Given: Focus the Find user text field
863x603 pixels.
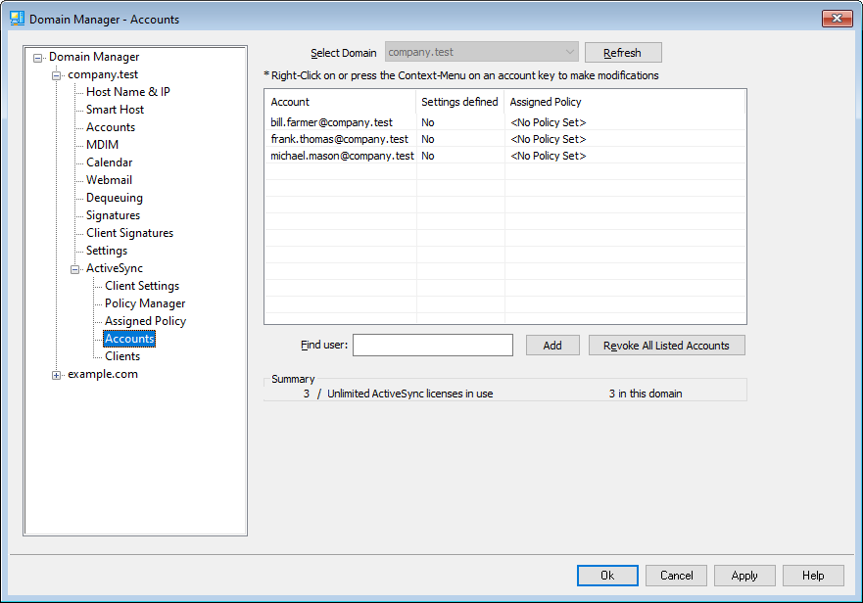Looking at the screenshot, I should (432, 346).
